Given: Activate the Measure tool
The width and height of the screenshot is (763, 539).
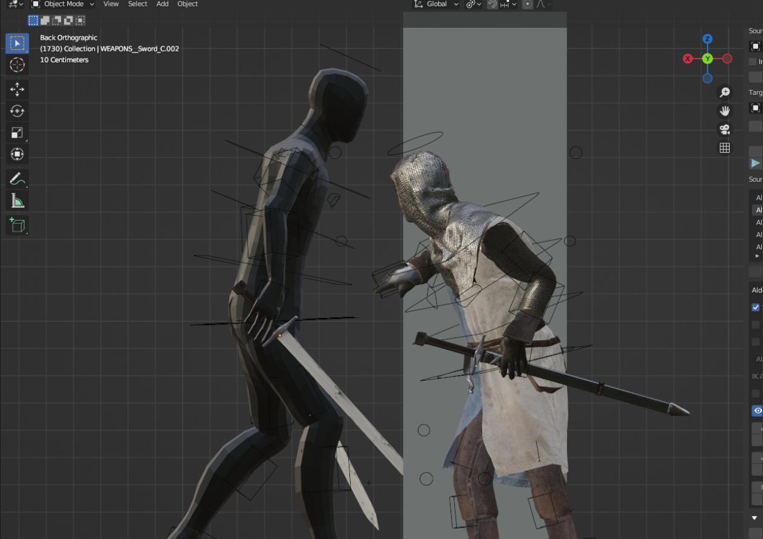Looking at the screenshot, I should click(x=17, y=199).
